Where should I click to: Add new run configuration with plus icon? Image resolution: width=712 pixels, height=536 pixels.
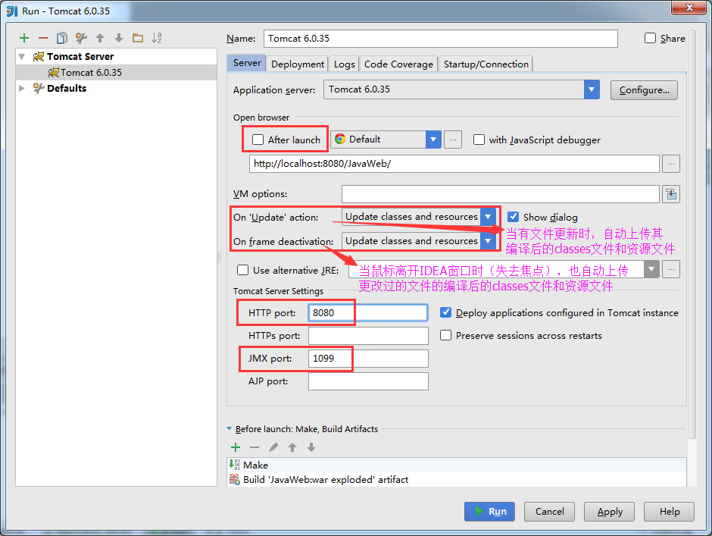point(24,38)
